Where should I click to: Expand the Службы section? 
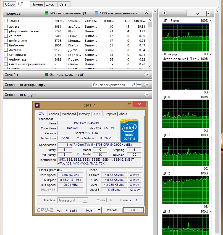[146, 74]
